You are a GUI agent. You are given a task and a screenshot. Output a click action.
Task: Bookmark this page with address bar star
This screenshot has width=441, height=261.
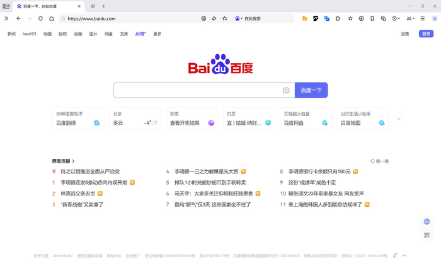(225, 18)
